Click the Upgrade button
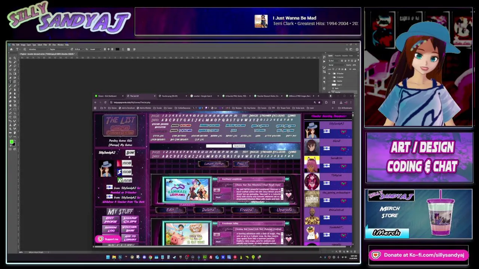Screen dimensions: 479x269 284,210
